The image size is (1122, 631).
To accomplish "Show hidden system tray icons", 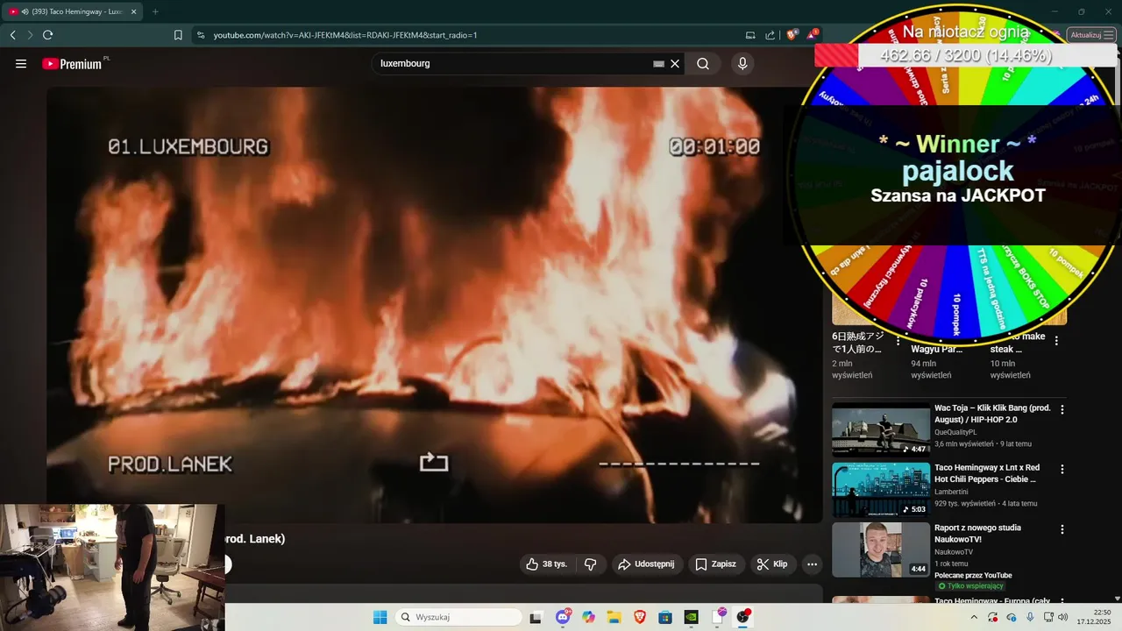I will pos(974,617).
